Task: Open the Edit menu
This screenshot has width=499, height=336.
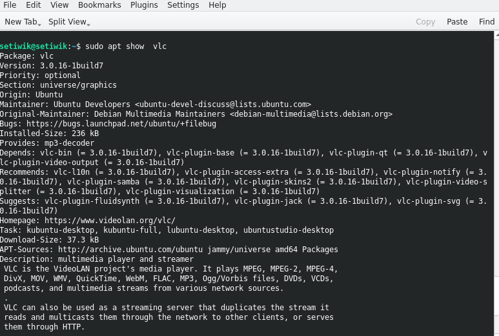Action: (34, 5)
